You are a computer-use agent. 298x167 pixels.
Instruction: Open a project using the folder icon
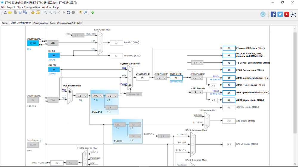10,12
